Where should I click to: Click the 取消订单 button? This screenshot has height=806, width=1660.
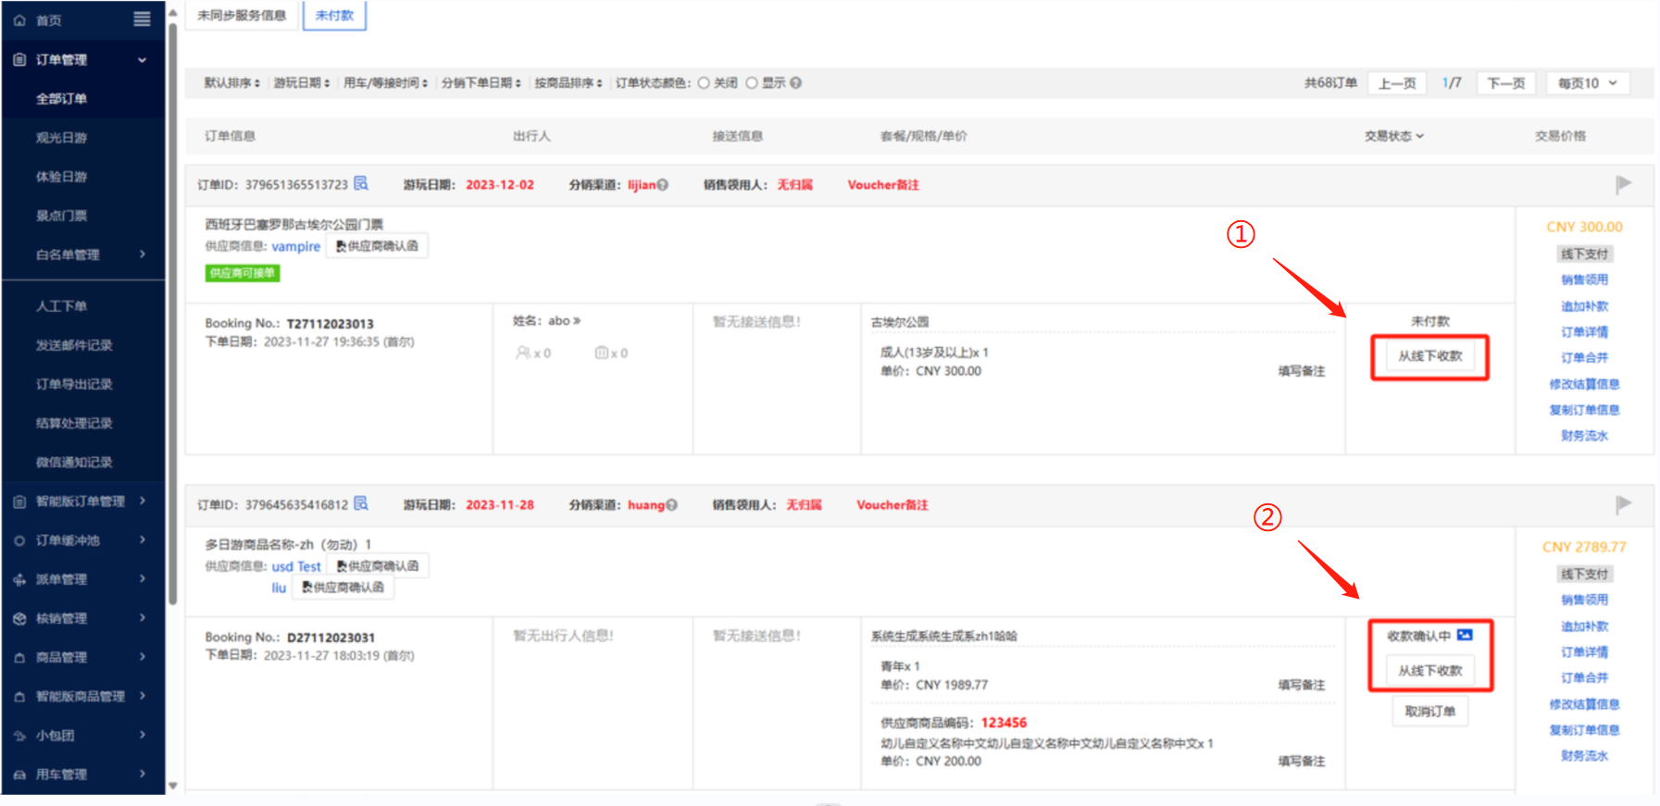[x=1429, y=712]
